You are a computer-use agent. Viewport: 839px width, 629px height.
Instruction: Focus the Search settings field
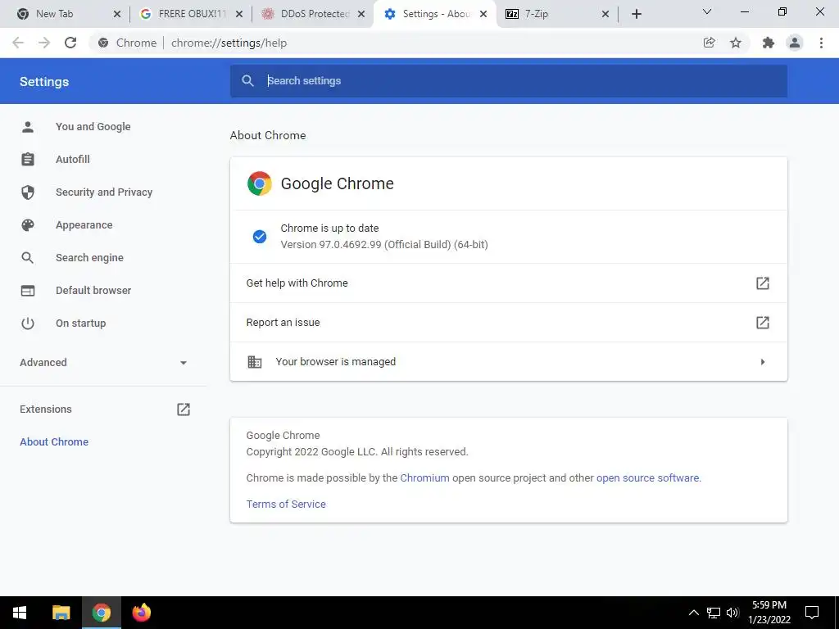[x=508, y=81]
